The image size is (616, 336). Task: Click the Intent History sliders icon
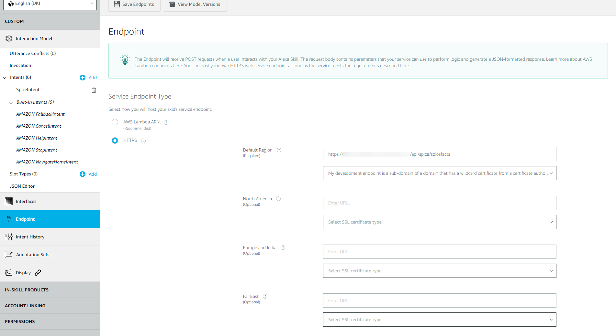[x=9, y=237]
